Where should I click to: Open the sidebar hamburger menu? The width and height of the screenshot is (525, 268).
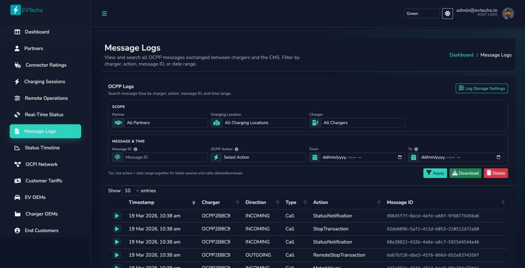[104, 14]
